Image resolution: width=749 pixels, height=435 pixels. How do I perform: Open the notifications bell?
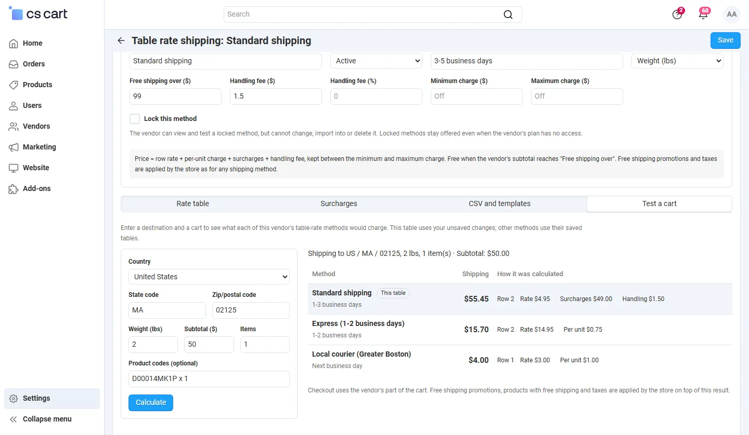tap(703, 15)
